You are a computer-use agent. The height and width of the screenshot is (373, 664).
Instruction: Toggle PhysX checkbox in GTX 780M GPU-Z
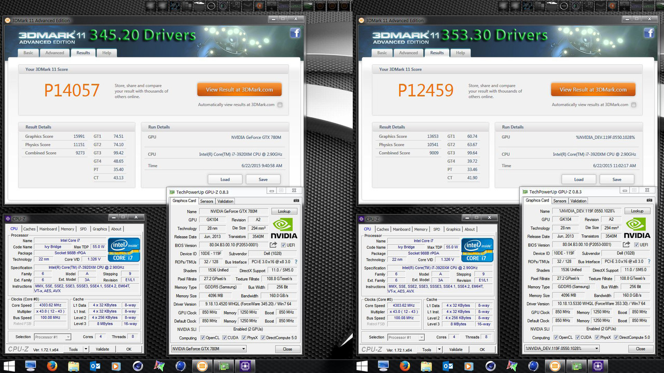(x=245, y=338)
